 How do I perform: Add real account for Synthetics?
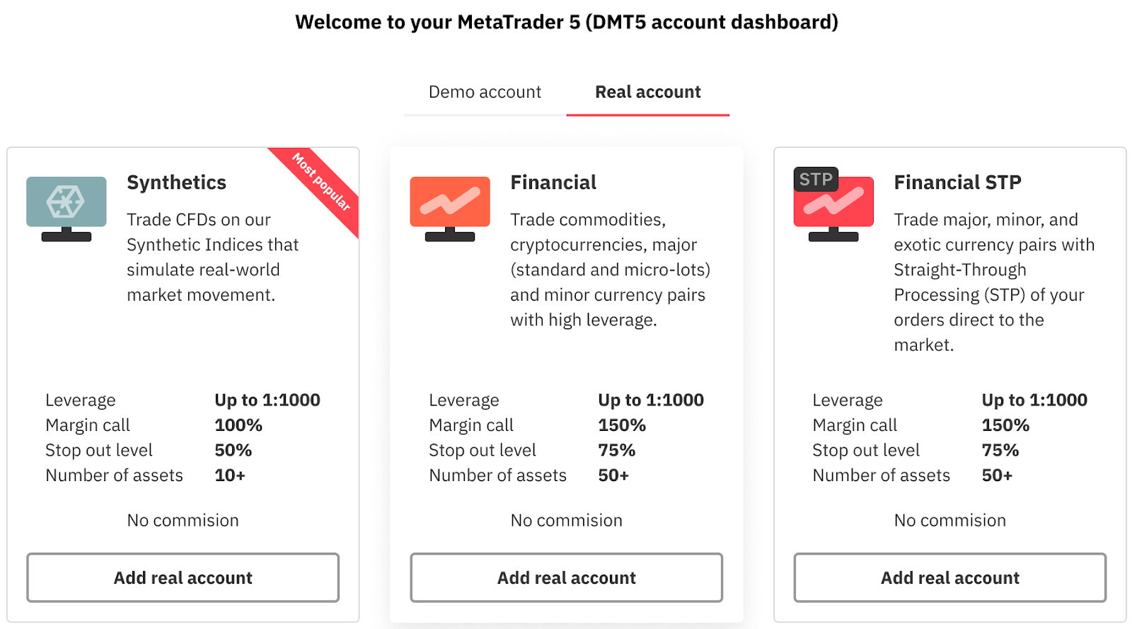tap(183, 578)
